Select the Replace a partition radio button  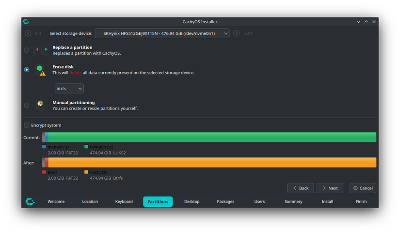pyautogui.click(x=27, y=50)
